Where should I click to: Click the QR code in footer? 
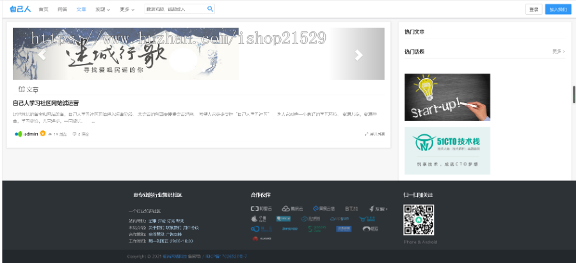click(x=419, y=219)
